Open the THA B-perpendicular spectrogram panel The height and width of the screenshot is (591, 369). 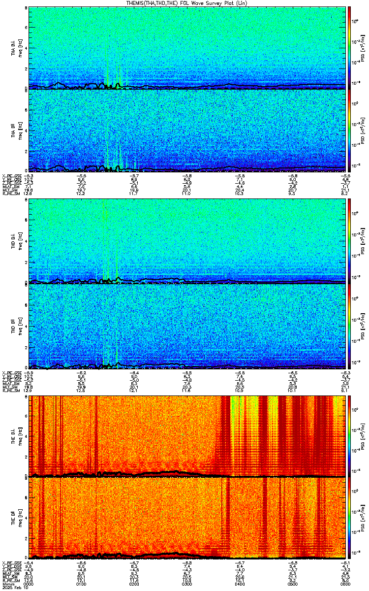pos(187,48)
